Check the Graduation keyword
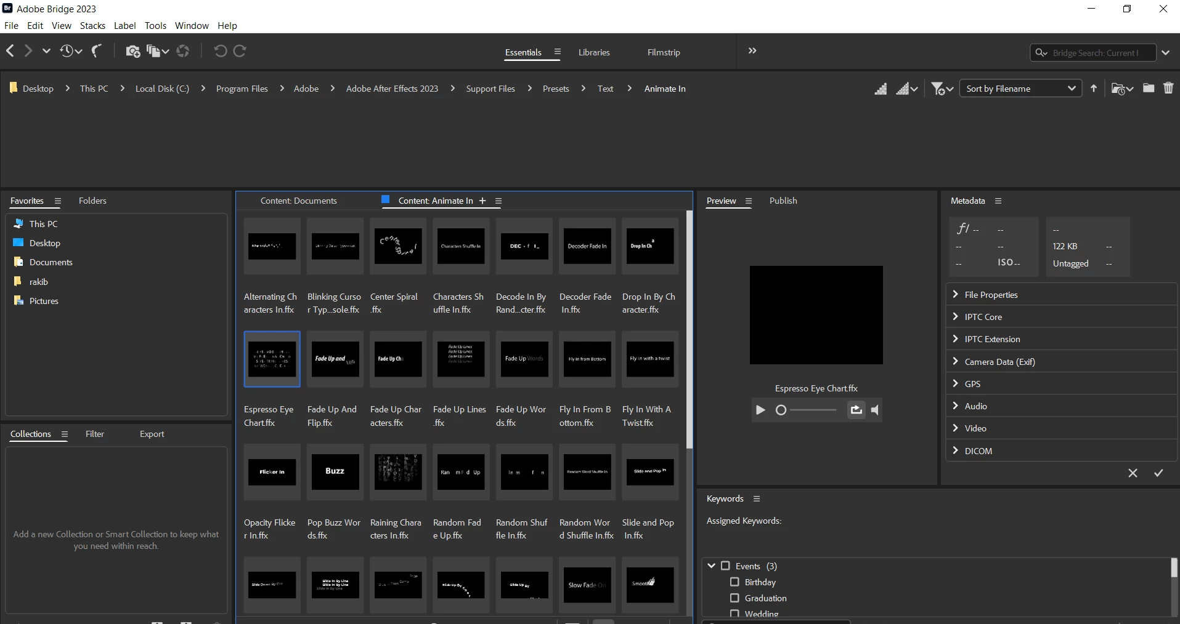Viewport: 1180px width, 624px height. (x=734, y=598)
